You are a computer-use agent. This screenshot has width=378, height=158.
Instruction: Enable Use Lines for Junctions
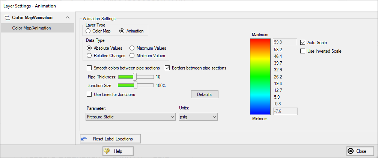[89, 95]
